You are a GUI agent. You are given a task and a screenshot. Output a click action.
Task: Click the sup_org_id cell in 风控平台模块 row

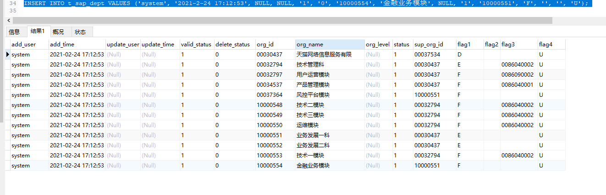point(435,95)
